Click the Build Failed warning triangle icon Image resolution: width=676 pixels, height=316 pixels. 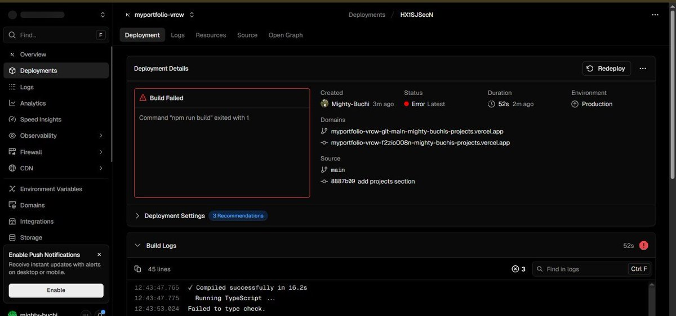point(143,98)
